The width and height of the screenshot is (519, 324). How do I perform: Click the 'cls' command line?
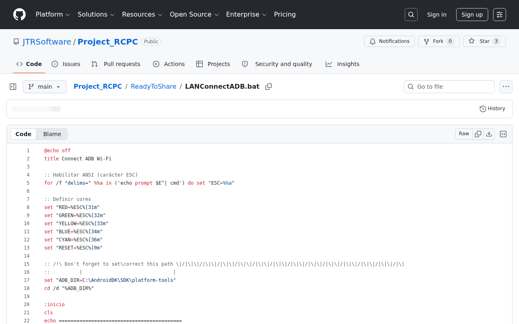[x=49, y=313]
